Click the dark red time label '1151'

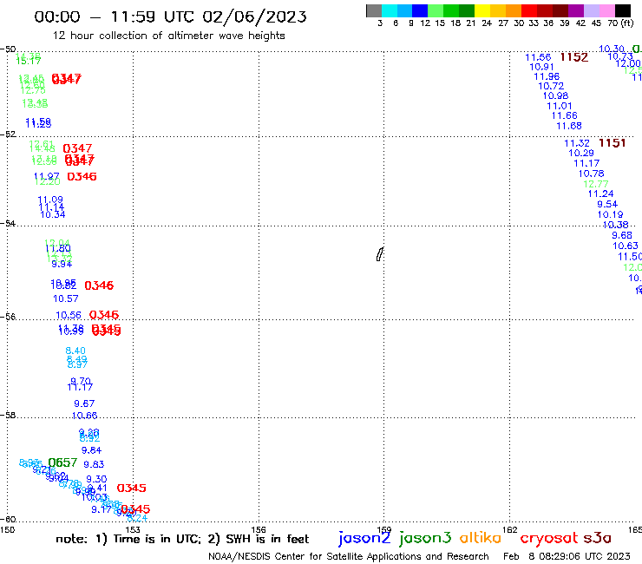613,143
